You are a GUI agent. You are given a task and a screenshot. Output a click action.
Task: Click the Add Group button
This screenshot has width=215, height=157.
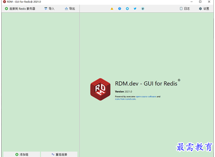[x=22, y=154]
